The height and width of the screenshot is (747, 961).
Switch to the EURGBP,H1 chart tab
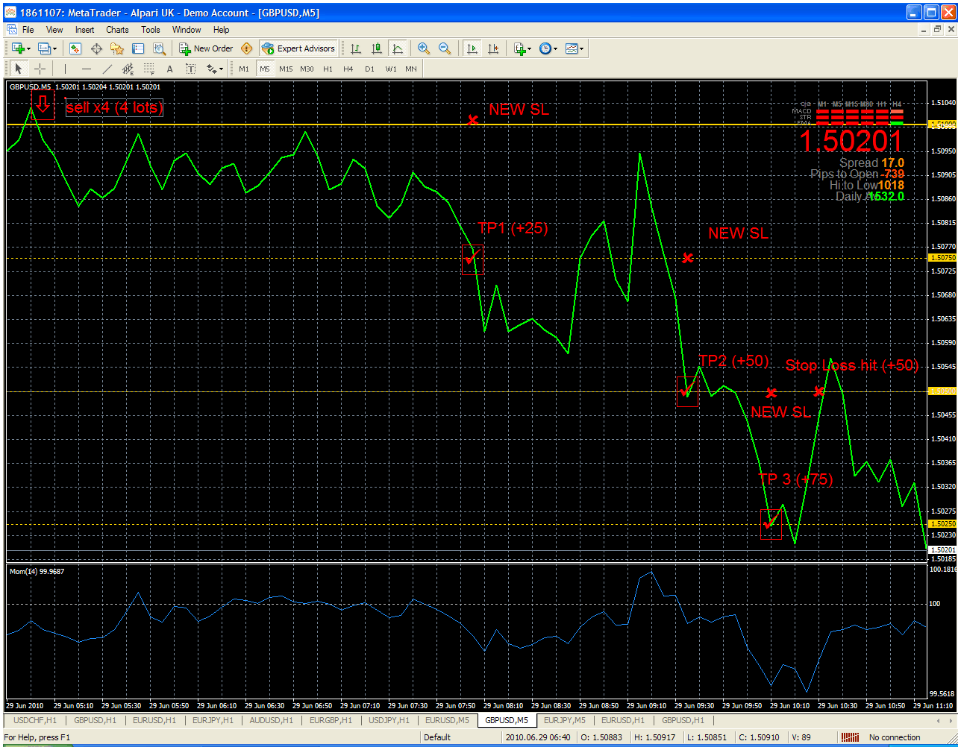[x=331, y=720]
